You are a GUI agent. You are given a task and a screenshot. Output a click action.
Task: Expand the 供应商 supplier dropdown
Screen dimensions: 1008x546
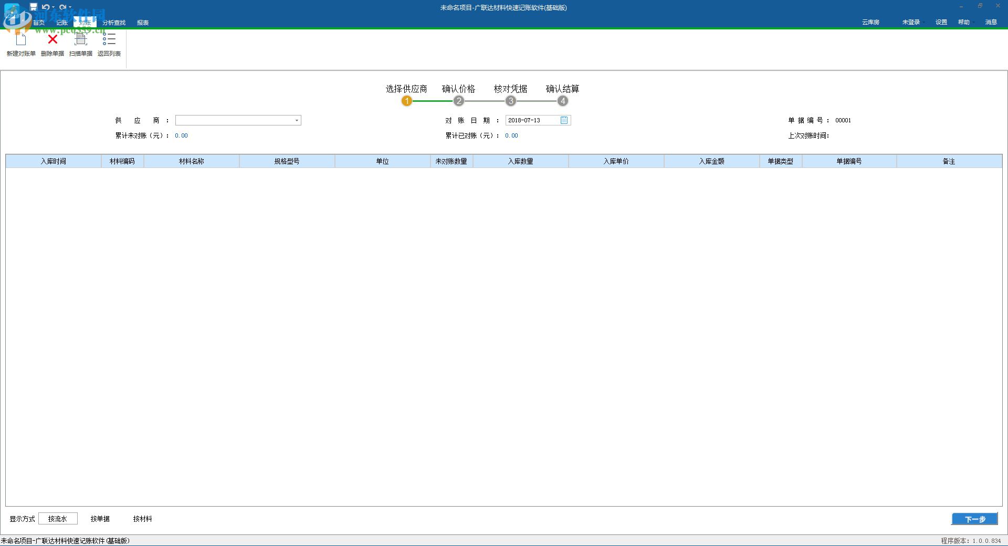pos(297,121)
